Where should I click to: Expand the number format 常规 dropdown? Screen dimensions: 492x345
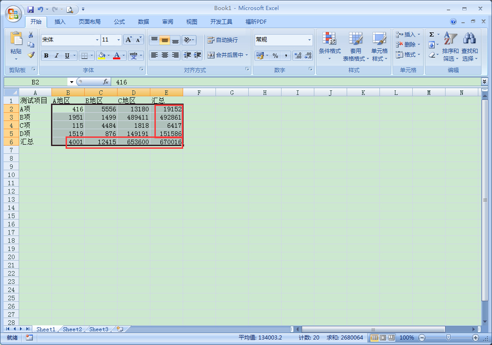pyautogui.click(x=309, y=40)
